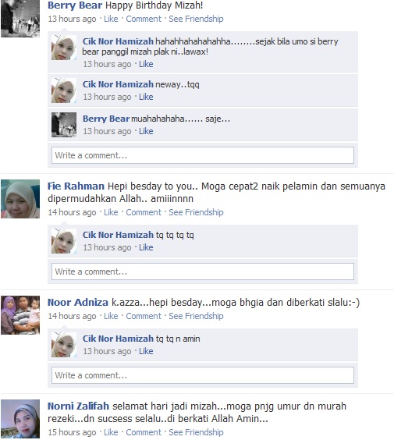Image resolution: width=394 pixels, height=440 pixels.
Task: Click Cik Nor Hamizah's avatar on 'lawax' comment
Action: 64,48
